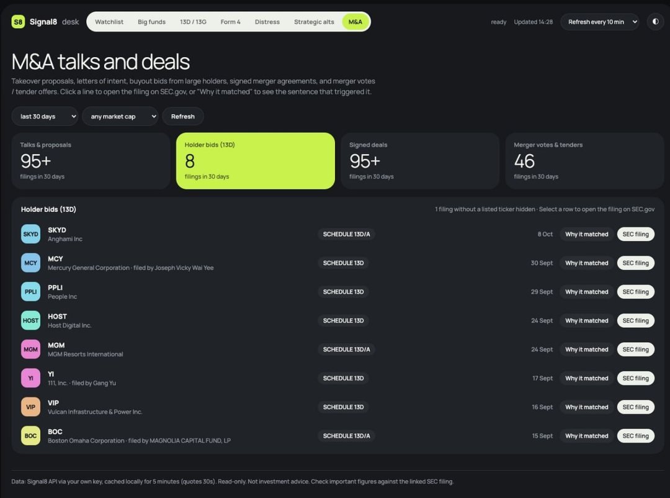Show why SKYD matched
This screenshot has width=670, height=498.
(x=587, y=234)
